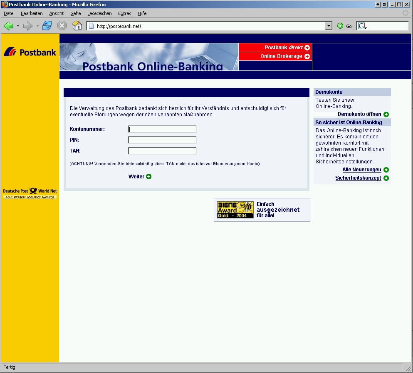Click into the TAN input field
Viewport: 413px width, 373px height.
(x=162, y=151)
